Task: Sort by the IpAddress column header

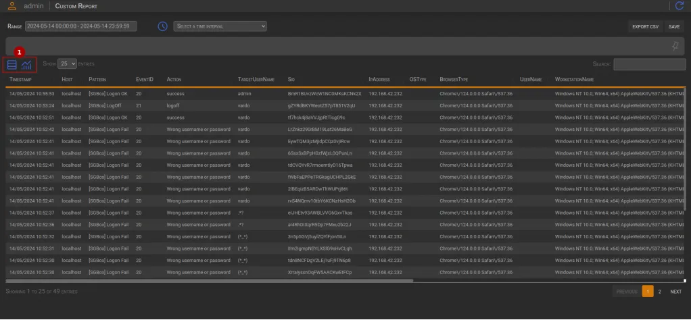Action: pyautogui.click(x=379, y=80)
